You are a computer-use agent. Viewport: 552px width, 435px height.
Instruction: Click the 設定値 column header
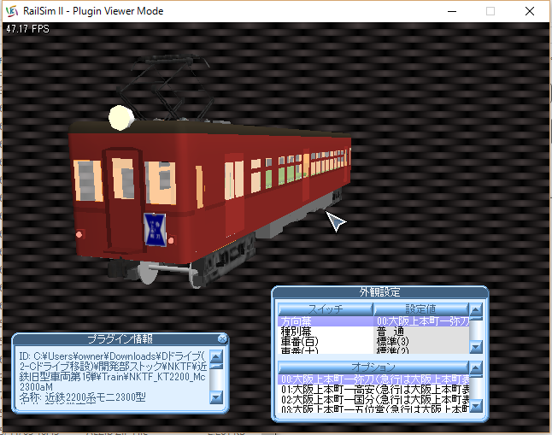point(421,309)
